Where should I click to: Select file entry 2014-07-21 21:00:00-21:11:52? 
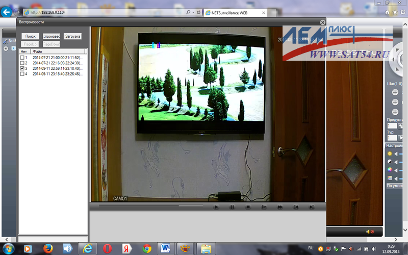pyautogui.click(x=58, y=58)
